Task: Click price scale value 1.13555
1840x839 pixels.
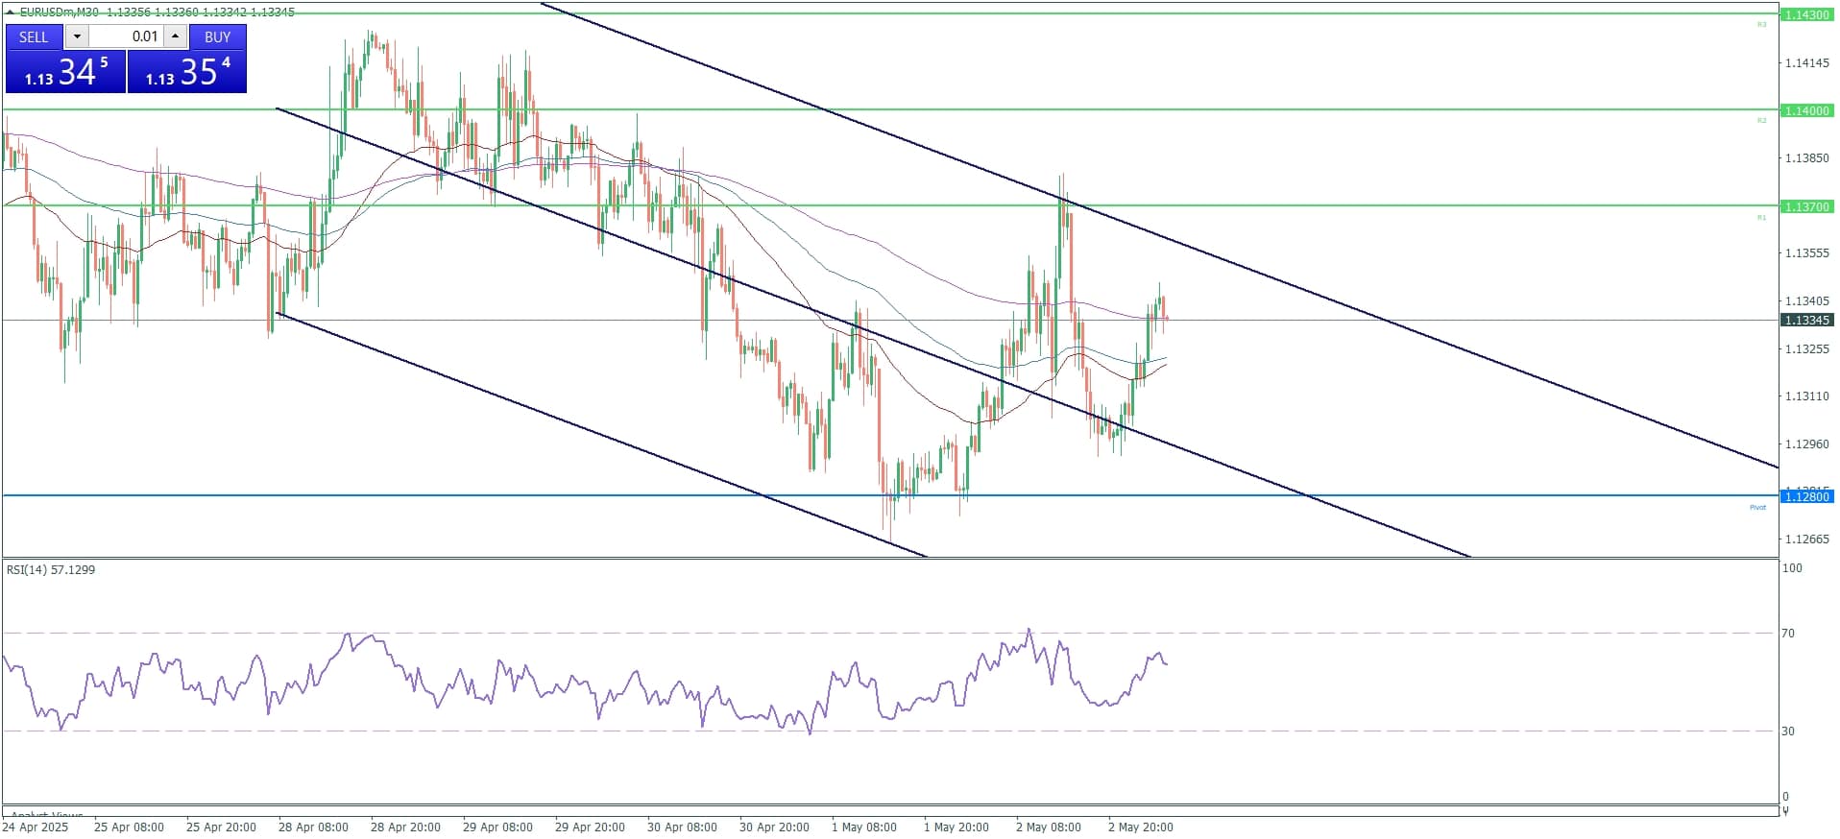Action: pyautogui.click(x=1806, y=252)
